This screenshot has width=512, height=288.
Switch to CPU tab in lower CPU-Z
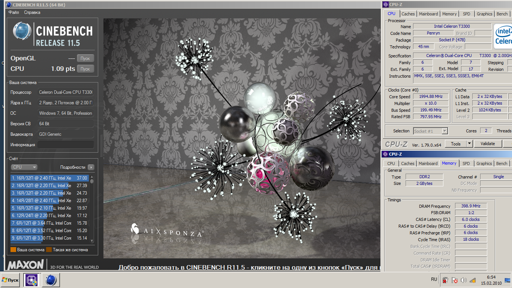pos(391,163)
